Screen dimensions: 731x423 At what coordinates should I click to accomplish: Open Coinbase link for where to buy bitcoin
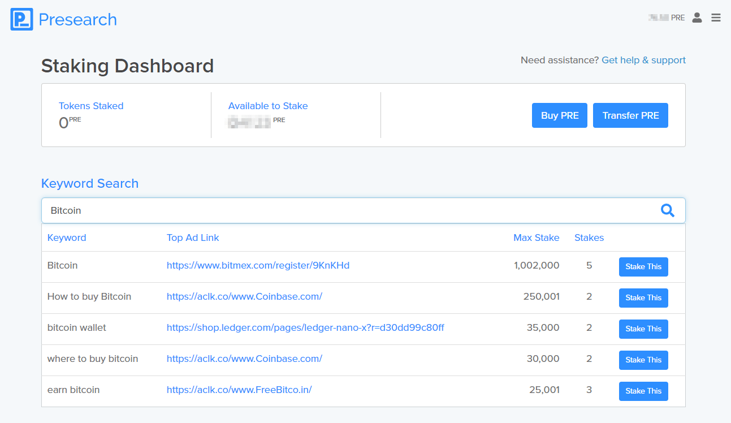pos(244,359)
